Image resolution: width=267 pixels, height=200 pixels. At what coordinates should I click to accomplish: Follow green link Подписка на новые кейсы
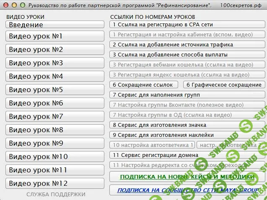187,177
